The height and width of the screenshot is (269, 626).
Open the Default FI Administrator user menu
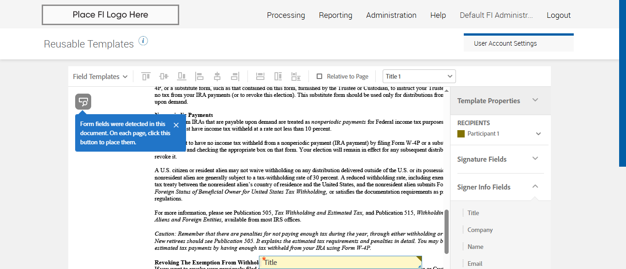[x=496, y=15]
